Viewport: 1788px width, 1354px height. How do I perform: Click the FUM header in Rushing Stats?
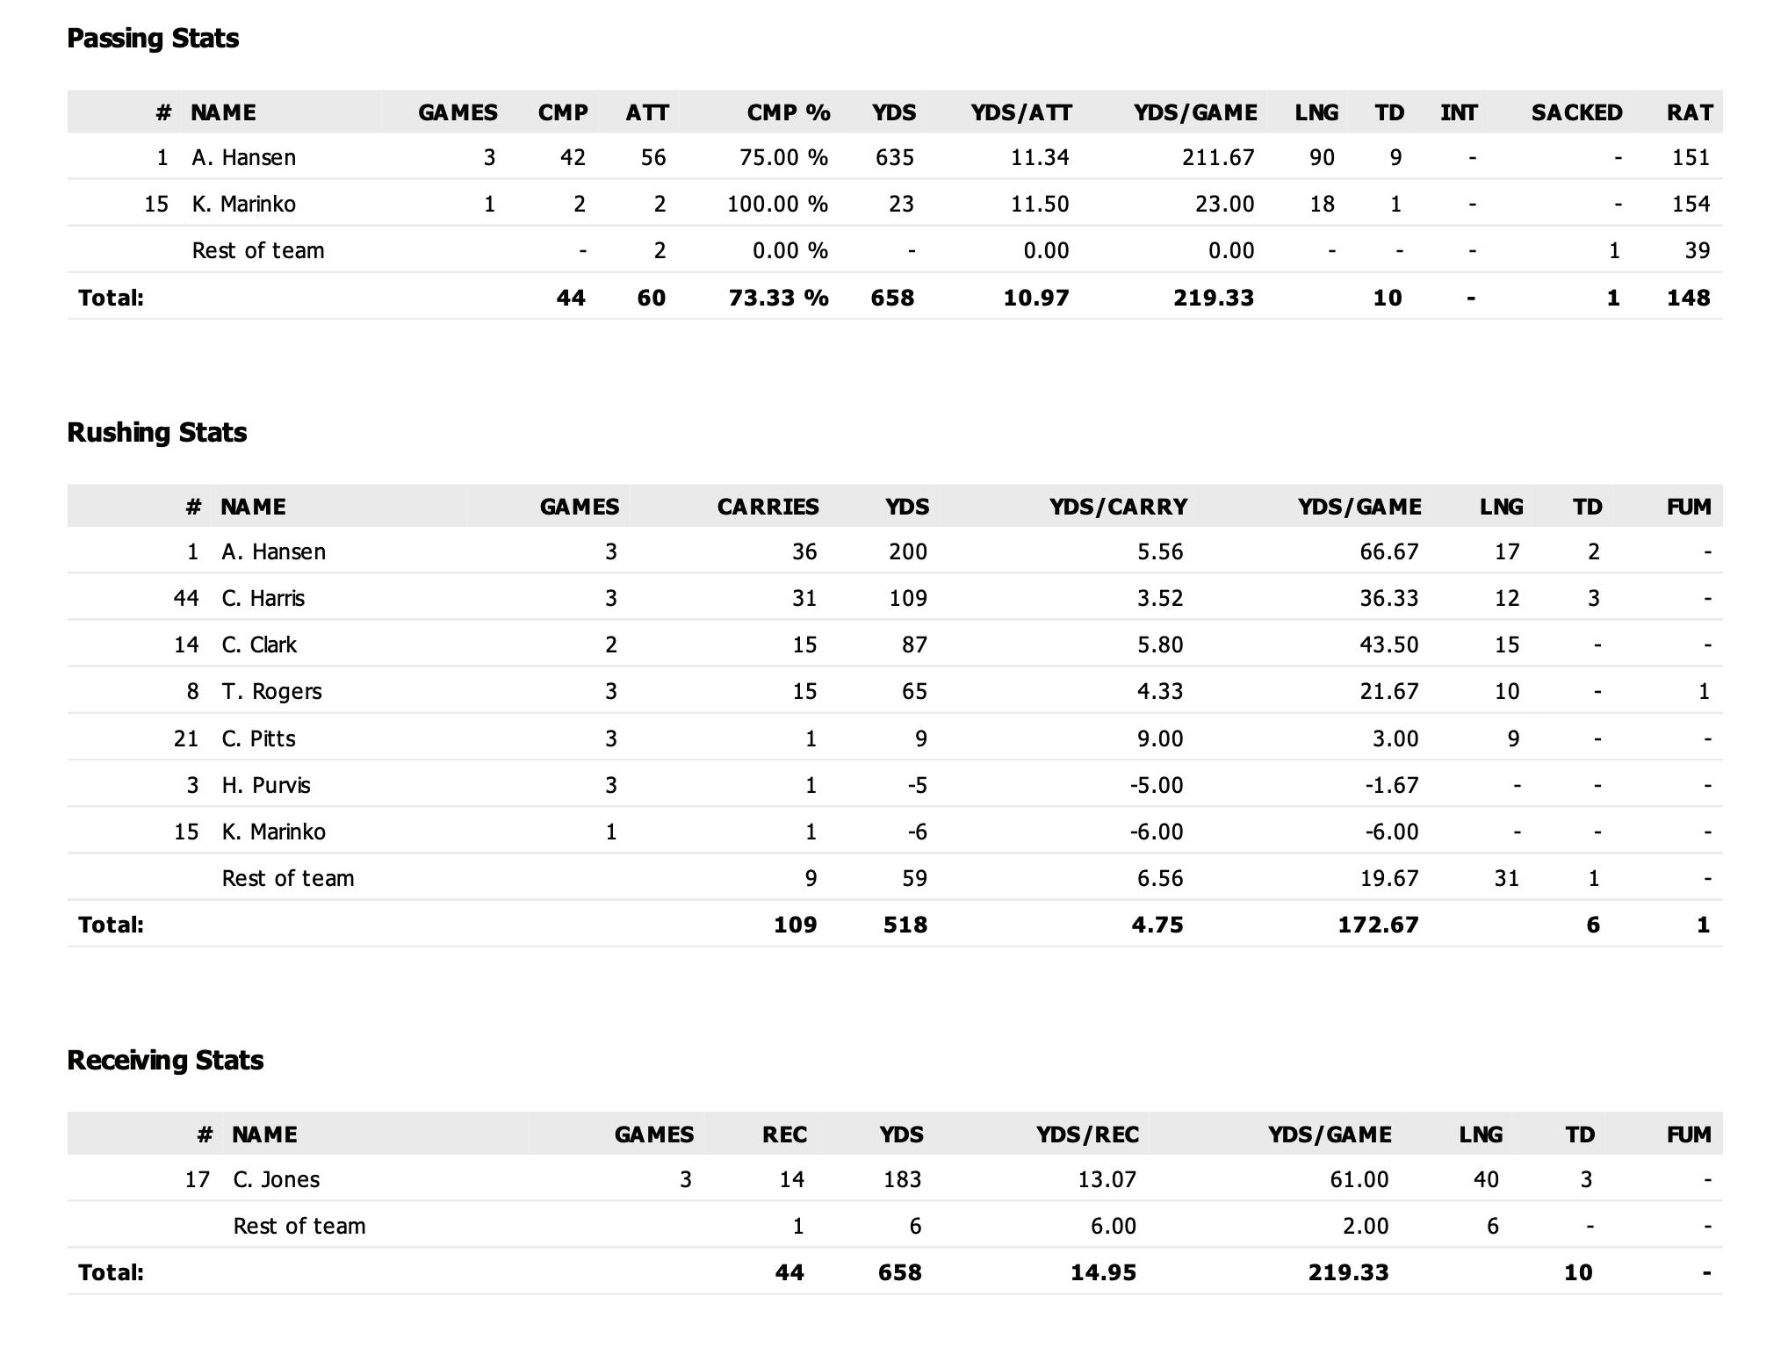1689,507
